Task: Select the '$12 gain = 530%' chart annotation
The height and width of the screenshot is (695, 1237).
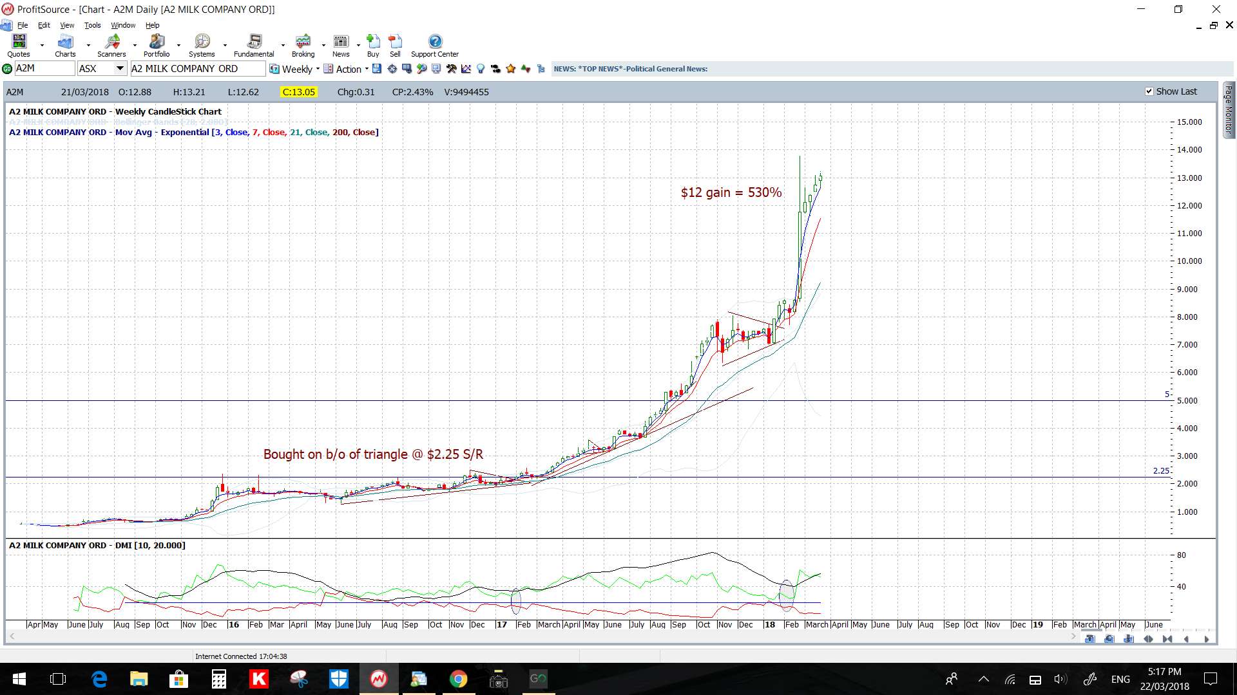Action: (x=731, y=192)
